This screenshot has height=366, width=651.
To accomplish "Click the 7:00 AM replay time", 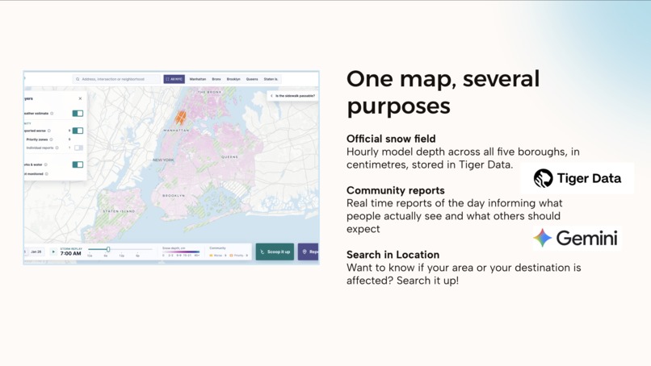I will 70,253.
